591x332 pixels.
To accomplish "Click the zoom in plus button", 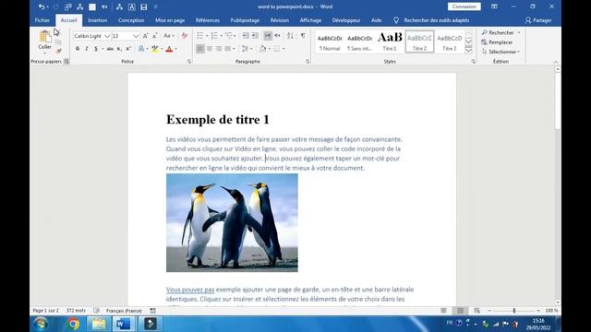I will pos(537,311).
